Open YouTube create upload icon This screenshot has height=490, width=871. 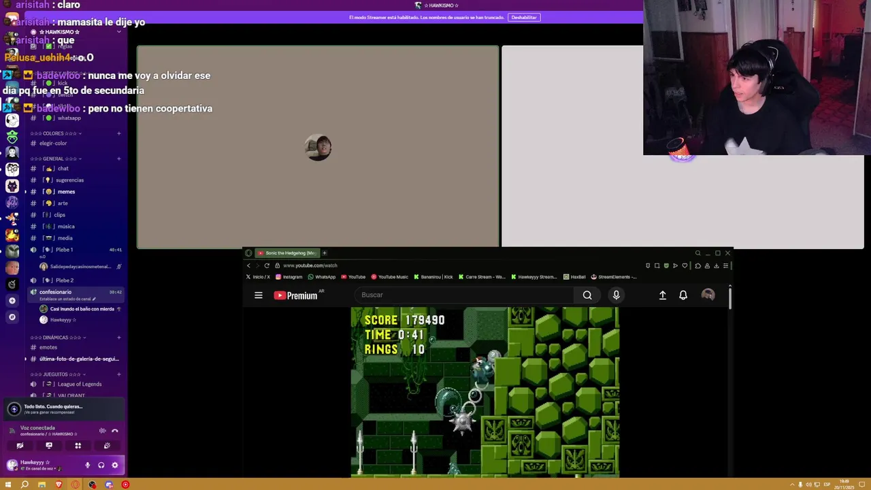click(662, 295)
